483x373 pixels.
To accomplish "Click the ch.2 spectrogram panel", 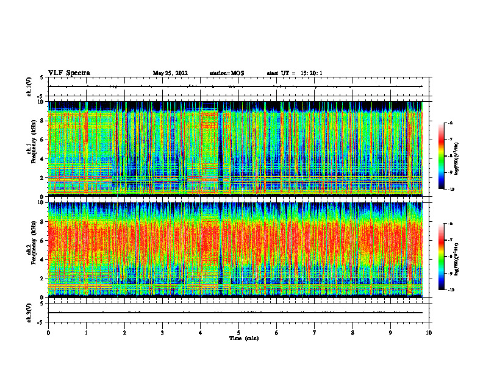I will click(x=235, y=250).
